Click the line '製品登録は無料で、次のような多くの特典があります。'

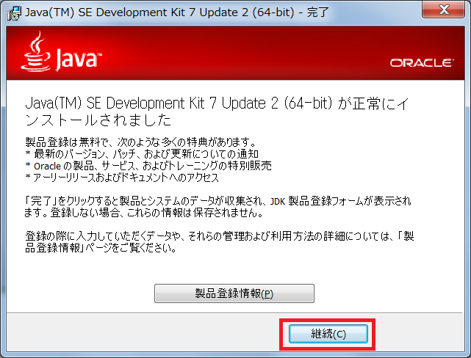[x=141, y=142]
